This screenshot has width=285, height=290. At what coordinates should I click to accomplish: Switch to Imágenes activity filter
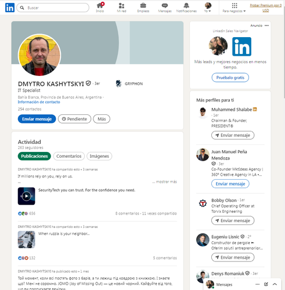(x=99, y=156)
